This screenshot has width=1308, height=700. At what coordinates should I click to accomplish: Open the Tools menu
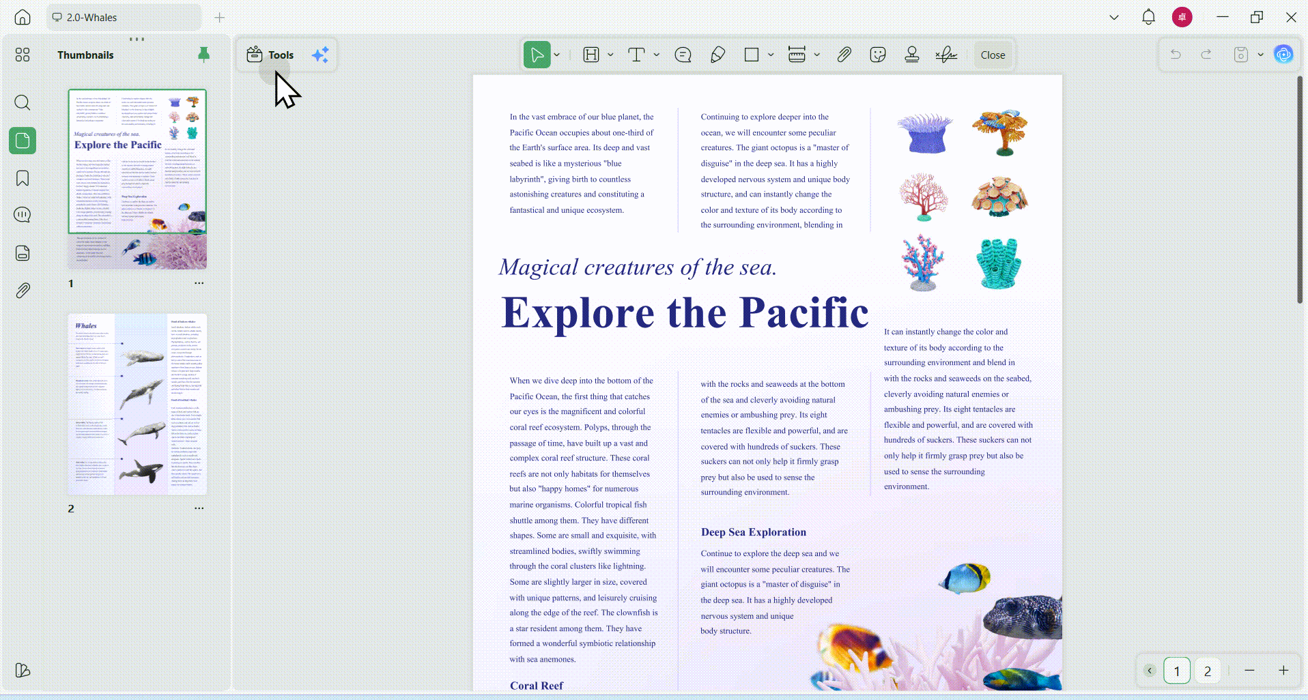pyautogui.click(x=270, y=55)
